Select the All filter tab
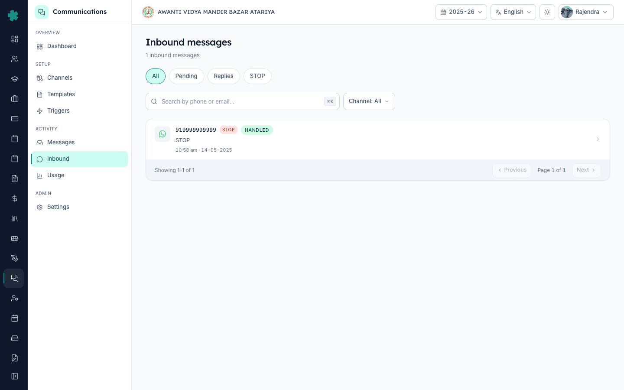This screenshot has height=390, width=624. click(x=156, y=76)
